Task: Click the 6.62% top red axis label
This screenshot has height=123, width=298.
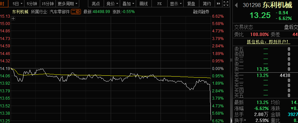Action: point(218,16)
